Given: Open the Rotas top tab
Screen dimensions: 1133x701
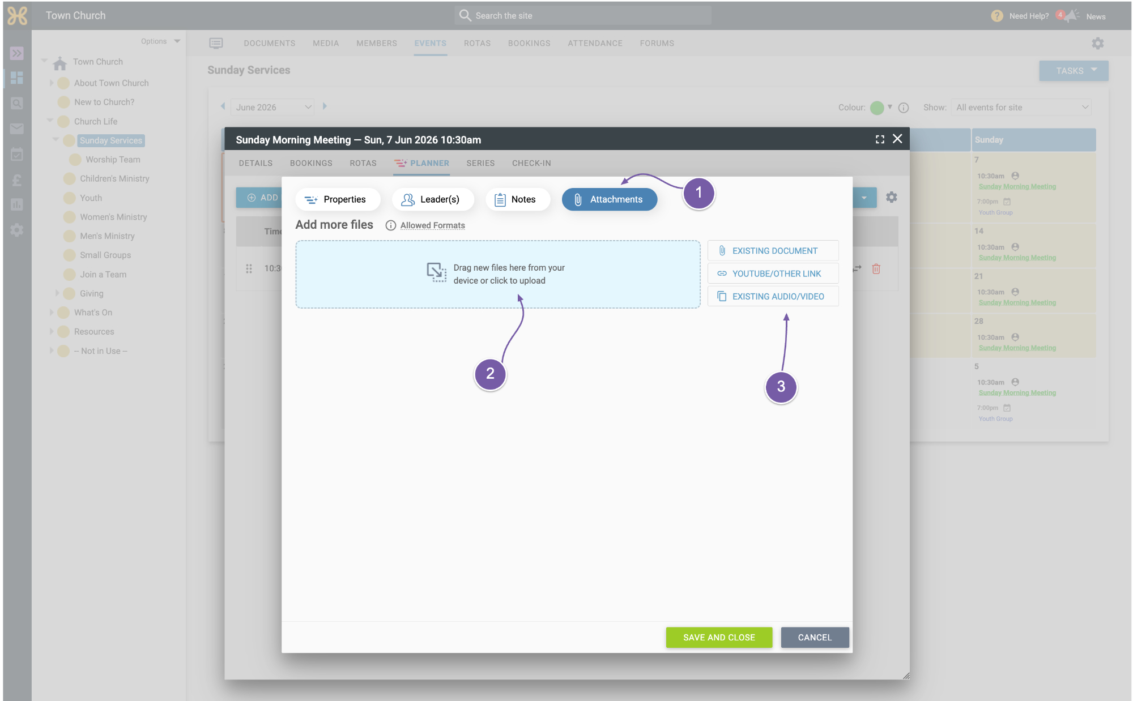Looking at the screenshot, I should coord(478,43).
